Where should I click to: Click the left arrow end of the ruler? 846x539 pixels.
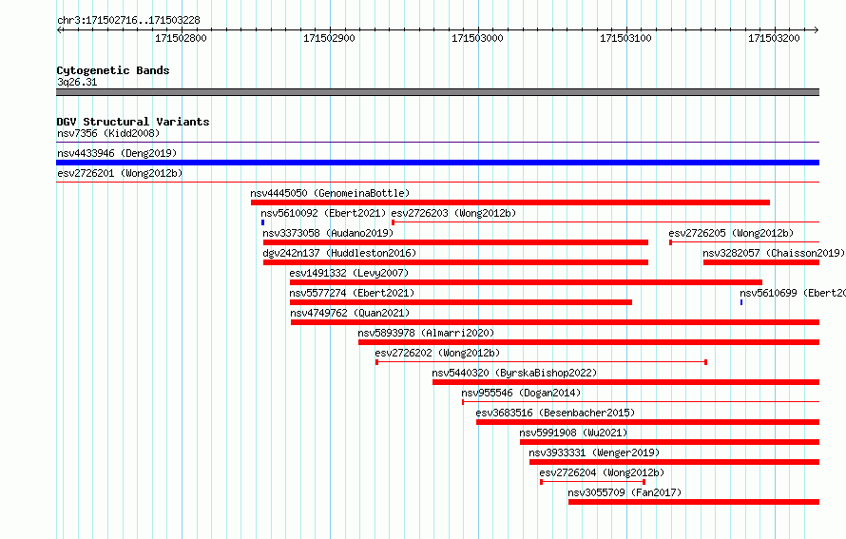(x=59, y=29)
